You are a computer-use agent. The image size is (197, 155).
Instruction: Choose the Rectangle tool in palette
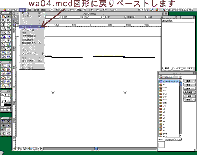pos(9,28)
